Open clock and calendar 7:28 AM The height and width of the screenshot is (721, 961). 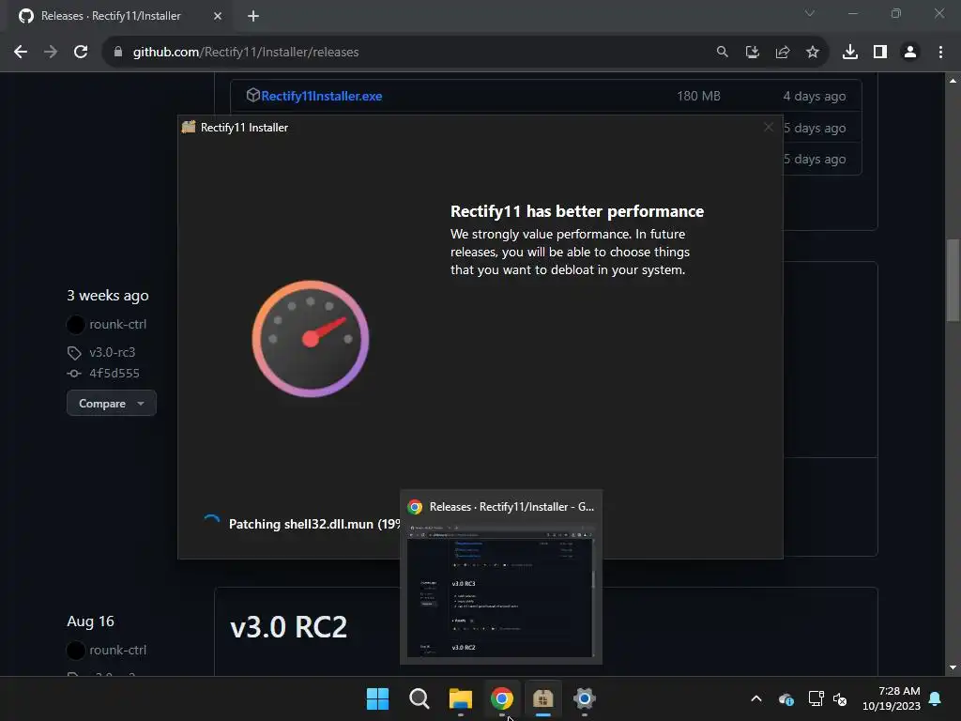[x=892, y=698]
